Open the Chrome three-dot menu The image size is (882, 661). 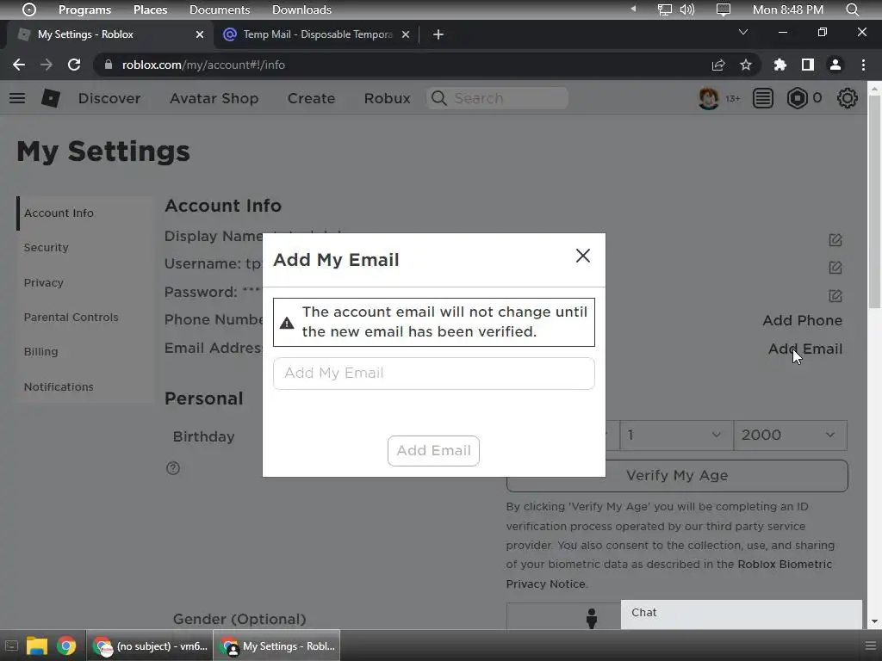pos(863,65)
